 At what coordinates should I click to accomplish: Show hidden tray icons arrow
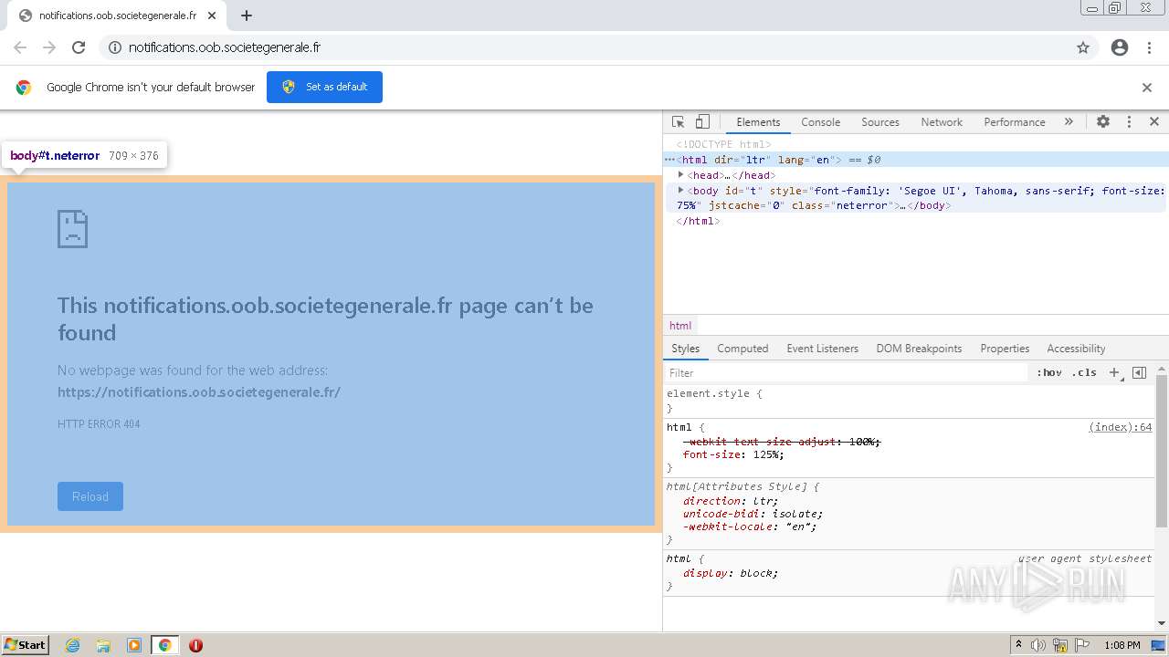(1018, 645)
